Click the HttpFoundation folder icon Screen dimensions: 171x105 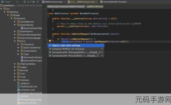click(x=19, y=64)
